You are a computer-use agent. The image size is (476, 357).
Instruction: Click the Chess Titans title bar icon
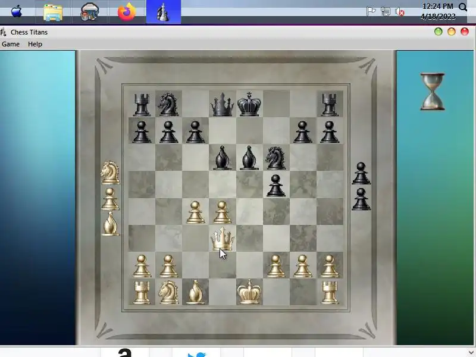[3, 32]
